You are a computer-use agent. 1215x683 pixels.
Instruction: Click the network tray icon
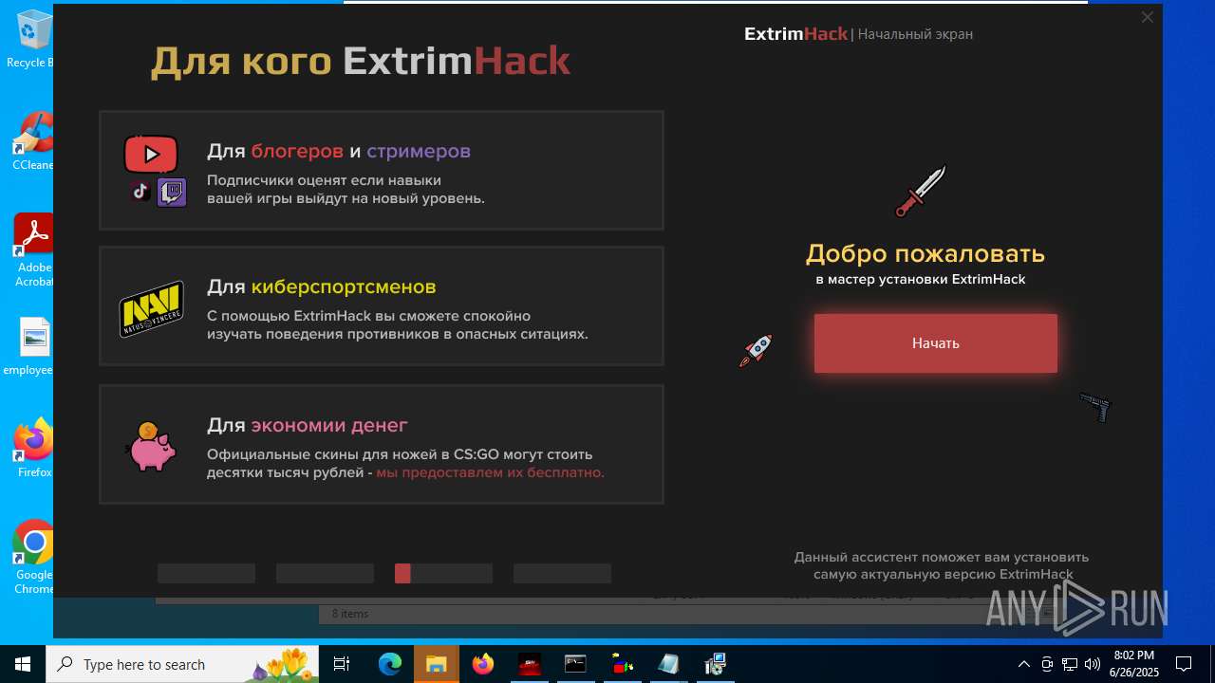[1070, 664]
